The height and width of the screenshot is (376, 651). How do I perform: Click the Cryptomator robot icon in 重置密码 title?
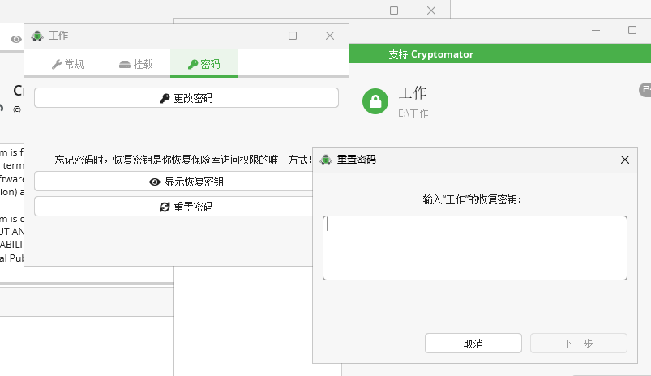(x=326, y=160)
